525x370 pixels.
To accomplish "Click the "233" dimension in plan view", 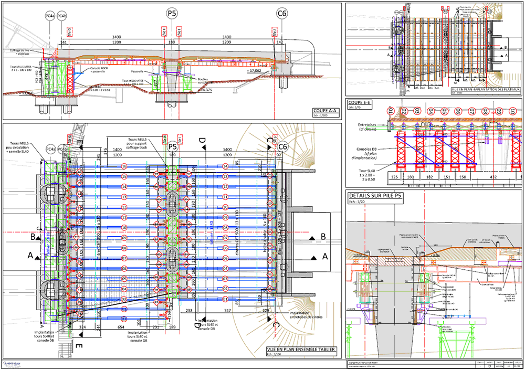I will pyautogui.click(x=189, y=310).
